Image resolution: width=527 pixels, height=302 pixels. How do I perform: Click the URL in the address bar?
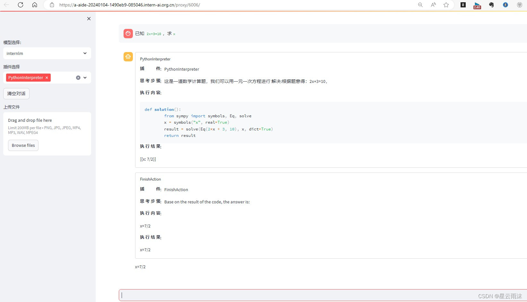(x=130, y=5)
